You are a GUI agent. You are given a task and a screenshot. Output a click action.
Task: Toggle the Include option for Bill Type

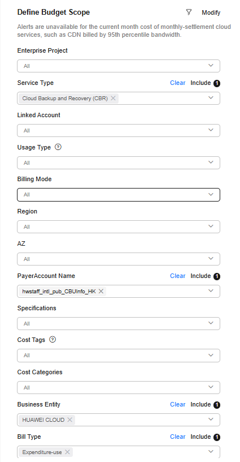pos(200,437)
